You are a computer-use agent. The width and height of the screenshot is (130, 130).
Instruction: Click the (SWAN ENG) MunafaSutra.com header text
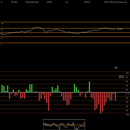tap(115, 2)
